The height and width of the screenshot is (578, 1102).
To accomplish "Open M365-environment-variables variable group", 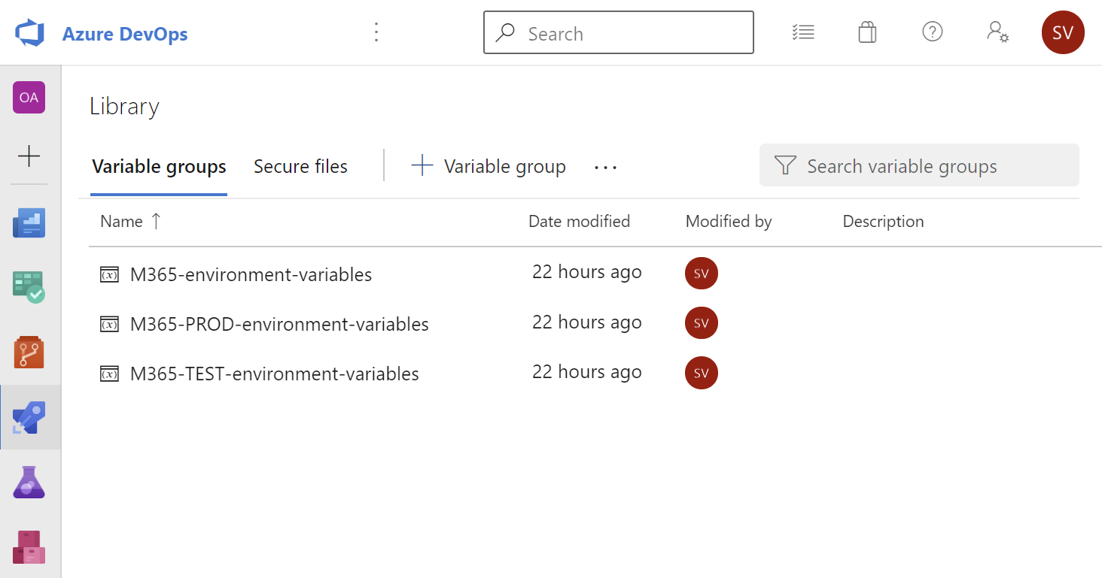I will coord(251,274).
